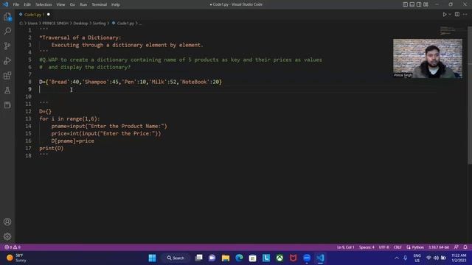Open Customize Layout icon

pos(426,4)
